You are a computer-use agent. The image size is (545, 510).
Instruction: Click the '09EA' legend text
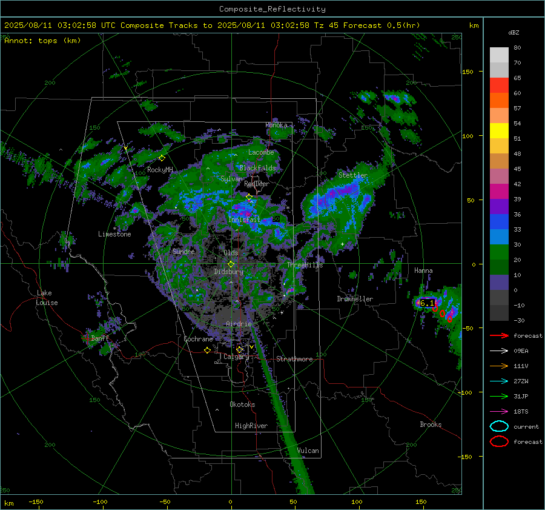[521, 351]
